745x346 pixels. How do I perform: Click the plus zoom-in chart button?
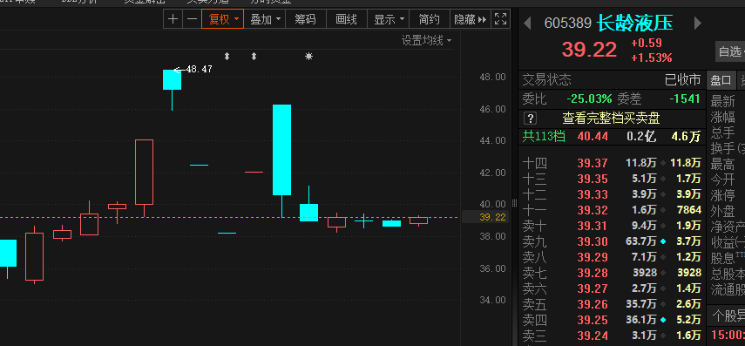(173, 19)
